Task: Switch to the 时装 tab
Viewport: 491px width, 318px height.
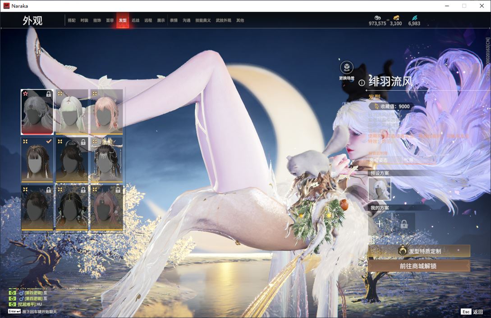Action: pyautogui.click(x=84, y=20)
